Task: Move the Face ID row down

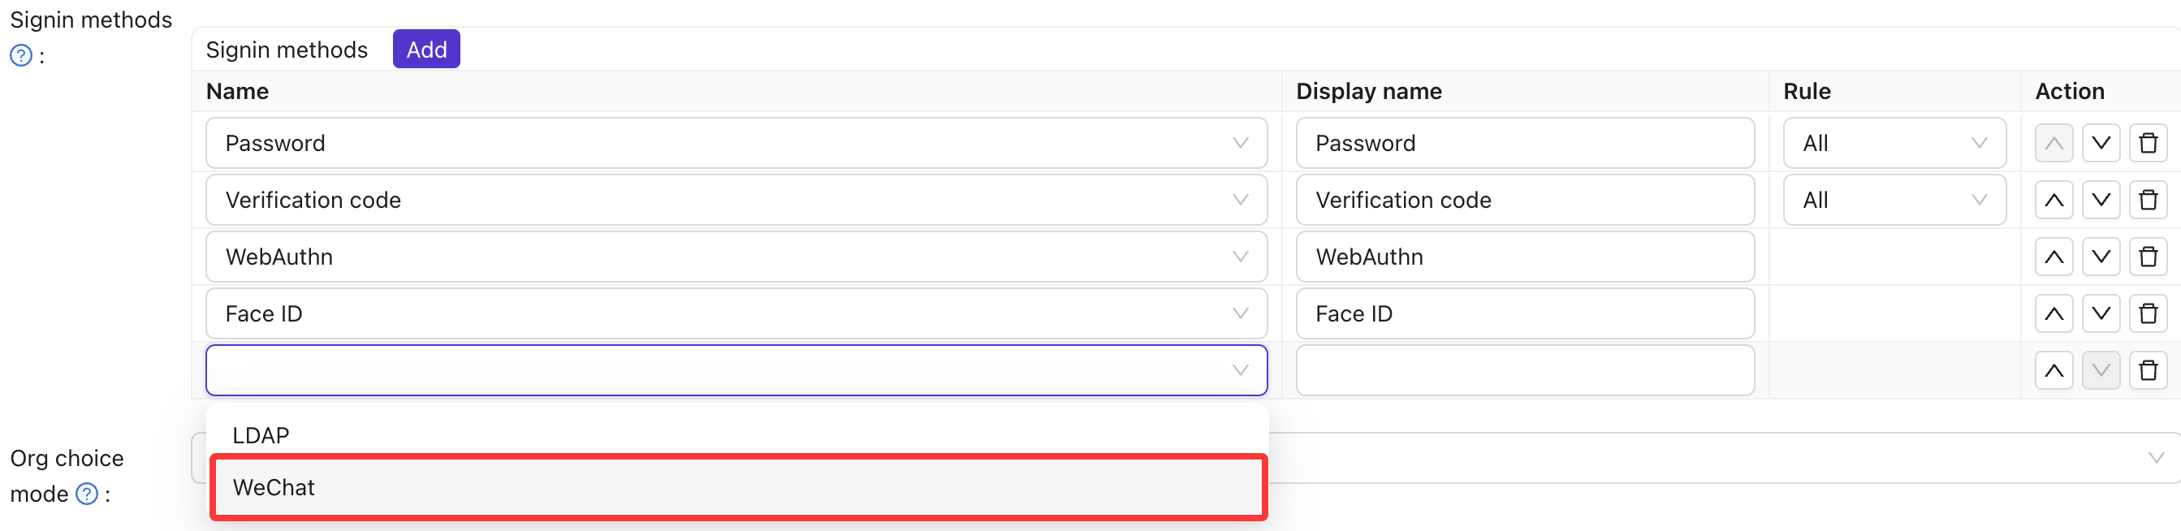Action: click(2100, 313)
